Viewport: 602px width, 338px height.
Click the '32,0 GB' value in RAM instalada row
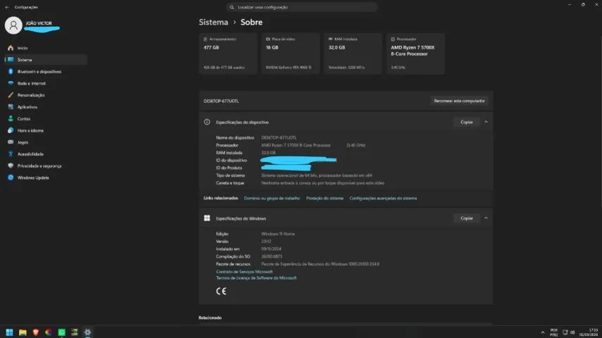point(269,153)
